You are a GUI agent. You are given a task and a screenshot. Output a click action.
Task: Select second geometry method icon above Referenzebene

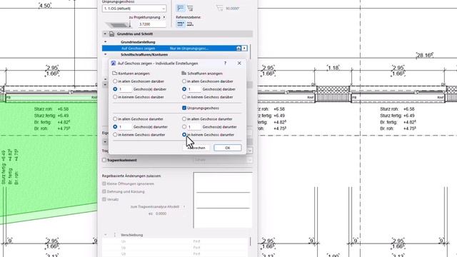coord(190,8)
